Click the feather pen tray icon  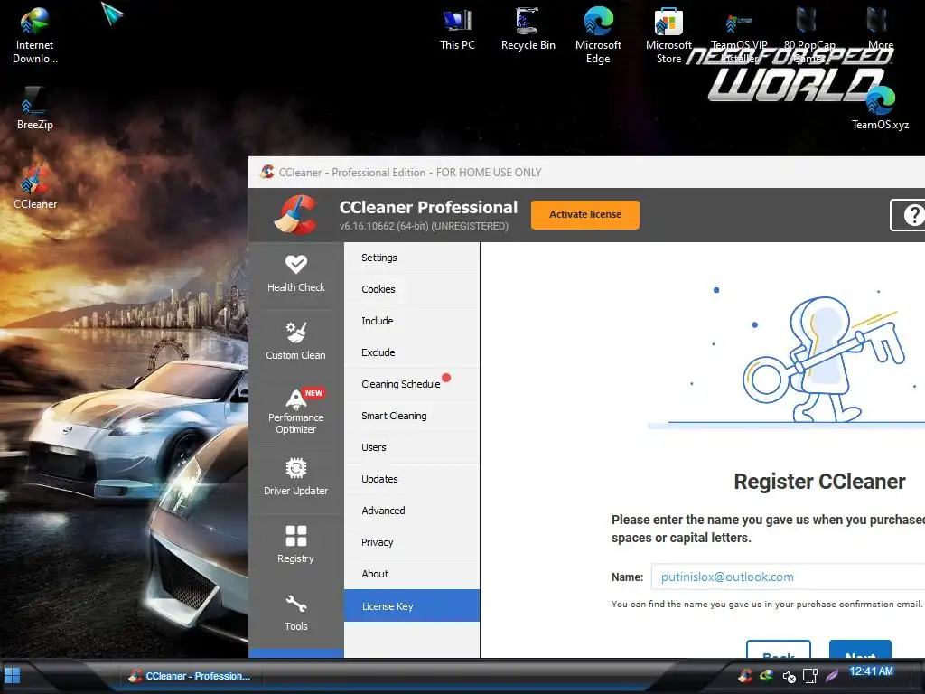tap(832, 676)
